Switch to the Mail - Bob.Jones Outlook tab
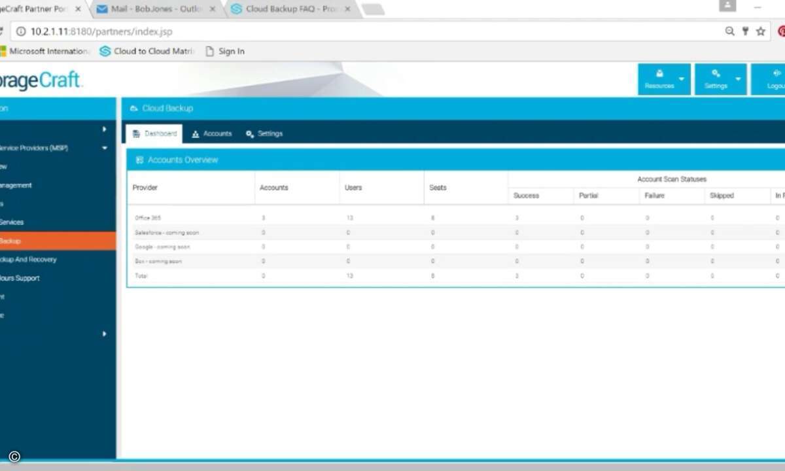Screen dimensions: 785x471 point(155,9)
